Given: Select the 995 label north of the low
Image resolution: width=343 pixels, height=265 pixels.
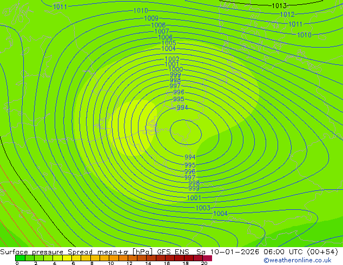Looking at the screenshot, I should click(x=179, y=99).
